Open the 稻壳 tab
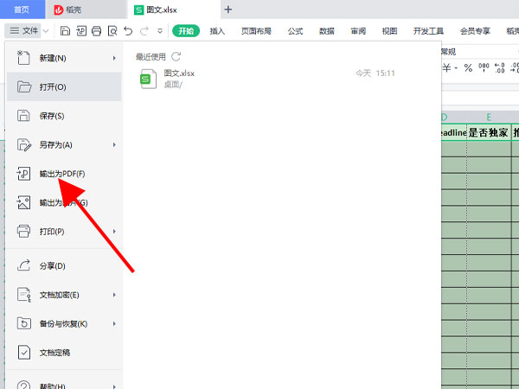 click(86, 10)
